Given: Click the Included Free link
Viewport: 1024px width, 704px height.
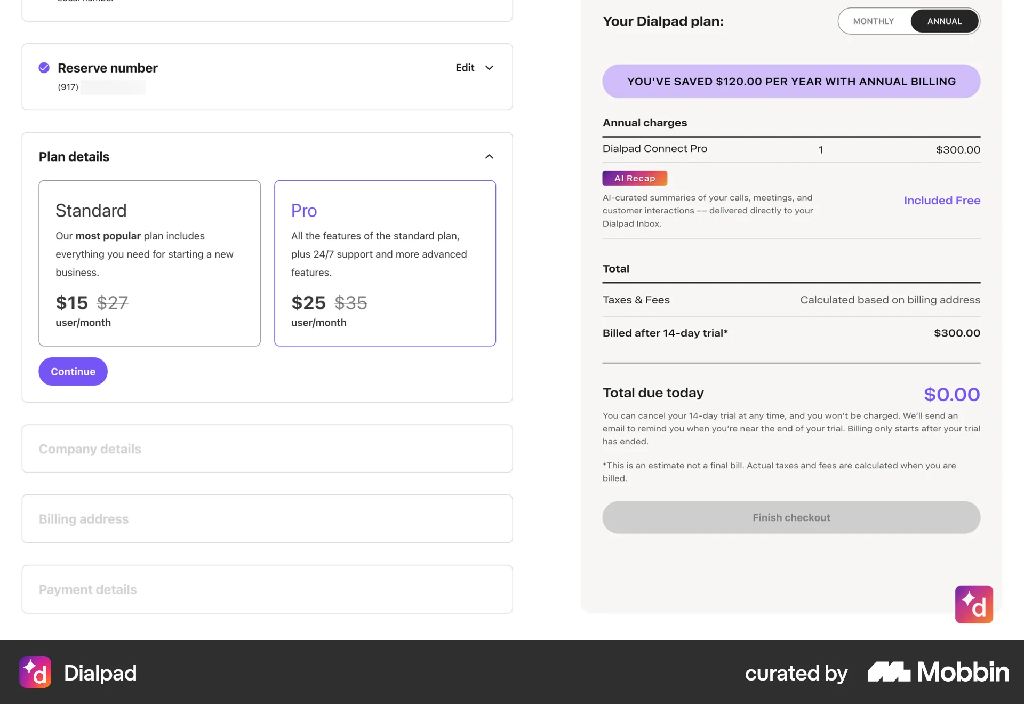Looking at the screenshot, I should 941,200.
